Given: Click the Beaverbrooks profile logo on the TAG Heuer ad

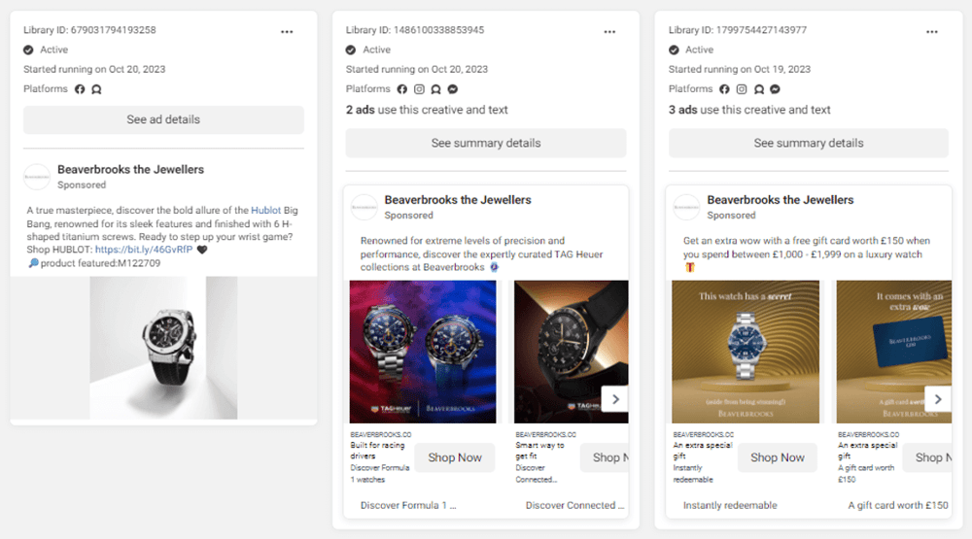Looking at the screenshot, I should (364, 207).
